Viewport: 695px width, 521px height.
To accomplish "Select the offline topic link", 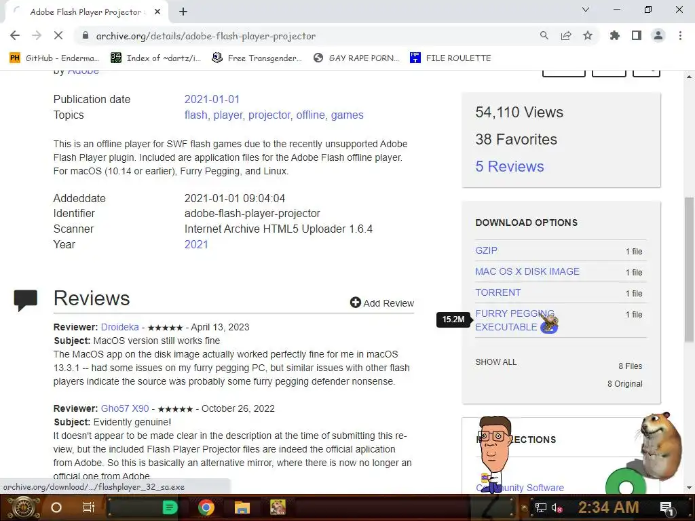I will (x=310, y=115).
